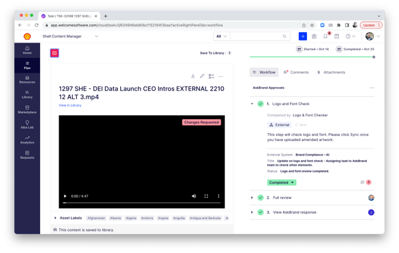Click the Logo step green checkmark
The width and height of the screenshot is (399, 253).
pyautogui.click(x=260, y=104)
